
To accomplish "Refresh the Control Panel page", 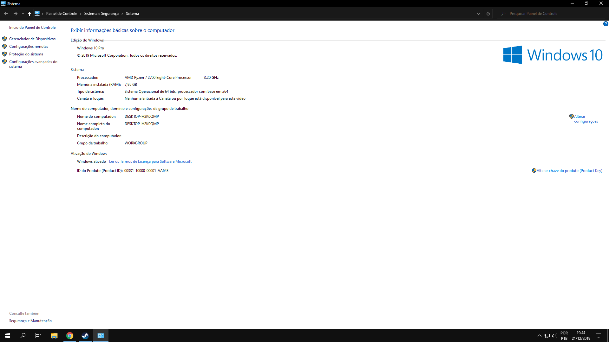I will 488,14.
